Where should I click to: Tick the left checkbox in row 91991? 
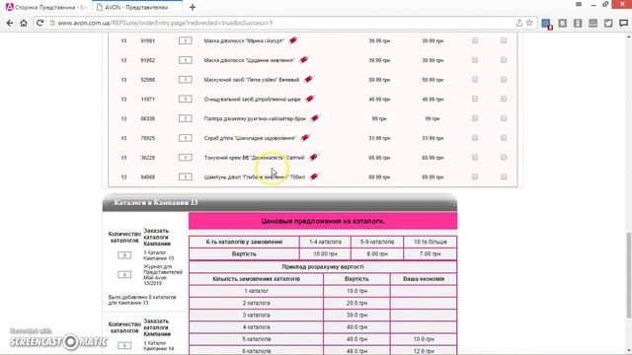point(475,40)
